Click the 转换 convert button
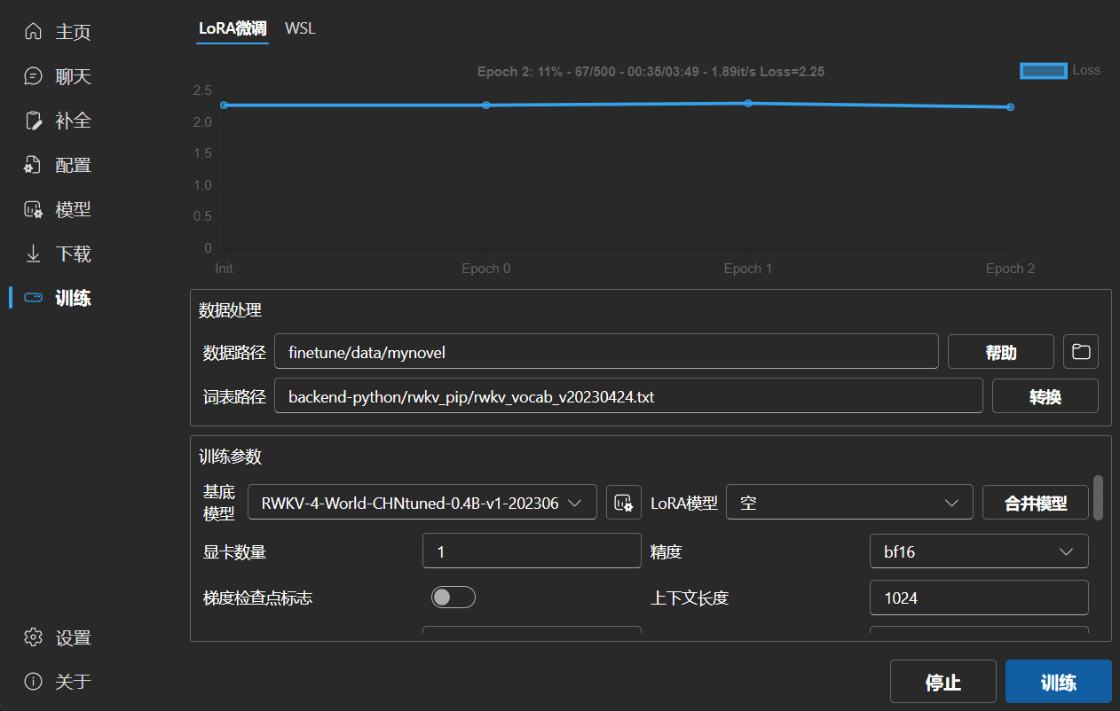Viewport: 1120px width, 711px height. tap(1045, 396)
